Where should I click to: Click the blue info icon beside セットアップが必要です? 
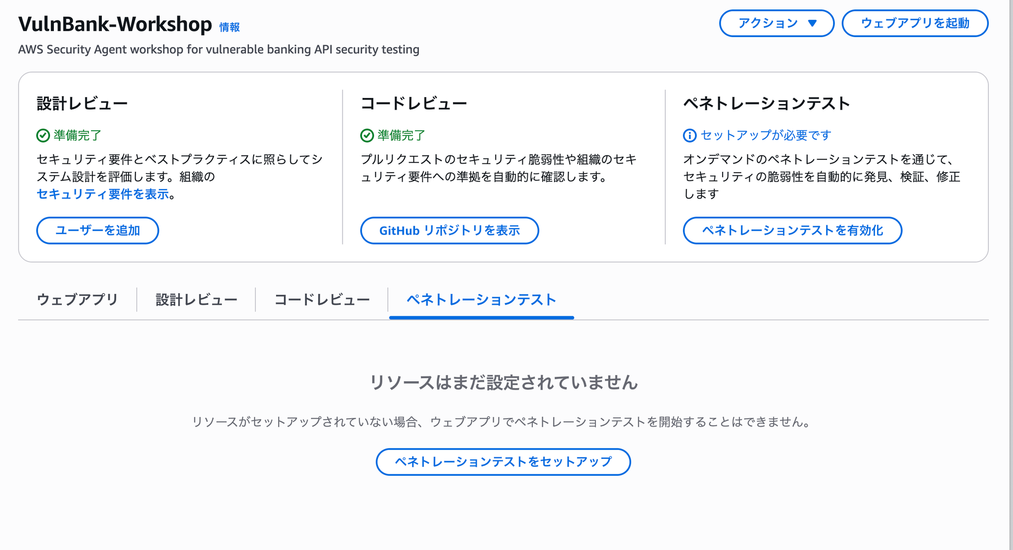click(690, 135)
